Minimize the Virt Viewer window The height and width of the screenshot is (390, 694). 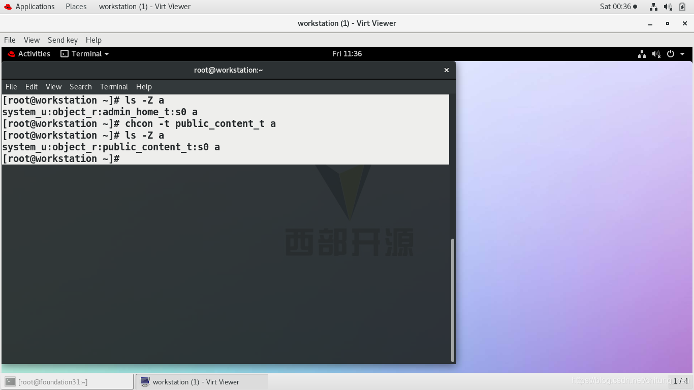click(650, 23)
